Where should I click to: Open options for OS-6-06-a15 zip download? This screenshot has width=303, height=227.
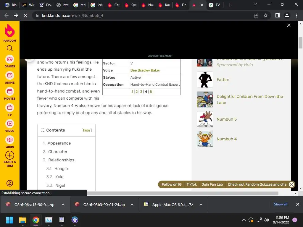click(63, 205)
